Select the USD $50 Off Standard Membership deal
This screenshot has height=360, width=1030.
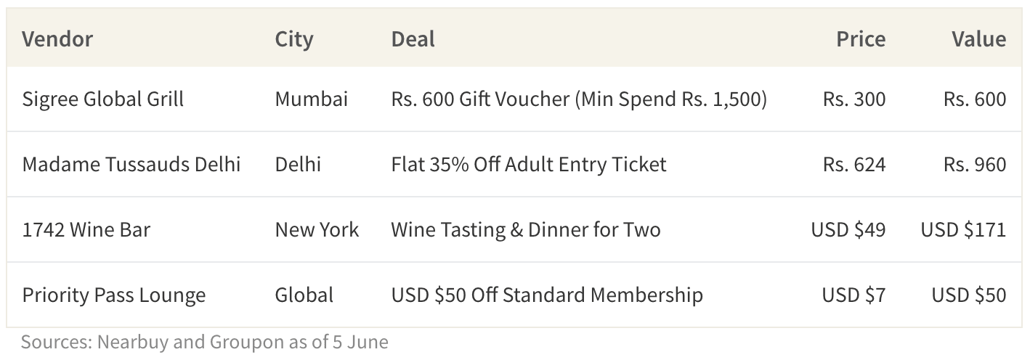click(x=547, y=295)
